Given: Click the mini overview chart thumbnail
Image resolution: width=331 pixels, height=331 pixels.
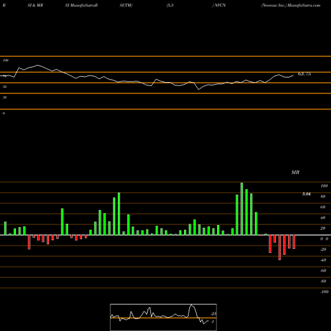Looking at the screenshot, I should (164, 317).
